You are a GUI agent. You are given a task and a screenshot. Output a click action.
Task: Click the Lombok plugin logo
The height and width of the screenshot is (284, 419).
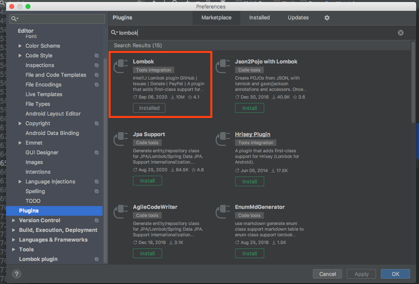(120, 66)
